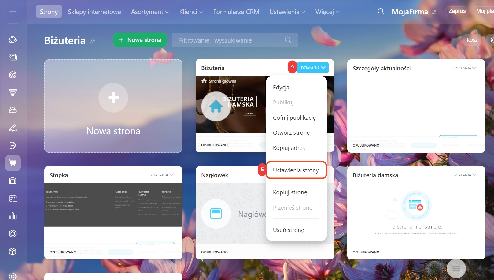Click the hamburger menu icon in sidebar
494x280 pixels.
coord(13,11)
